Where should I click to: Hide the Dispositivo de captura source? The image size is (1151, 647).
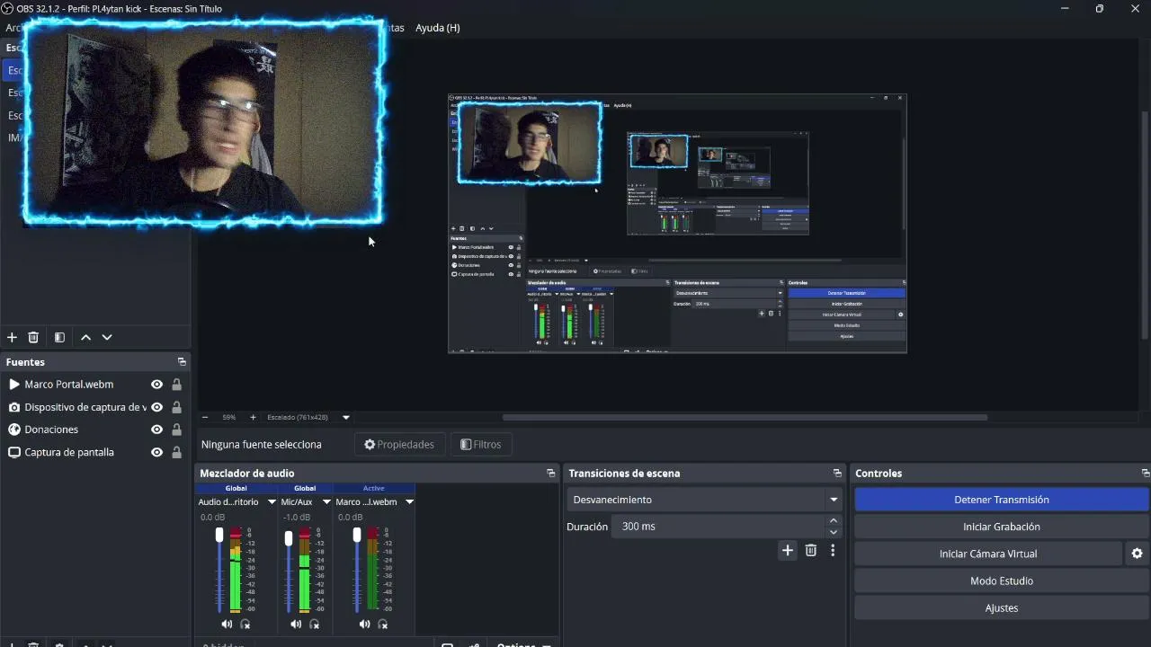pos(156,407)
